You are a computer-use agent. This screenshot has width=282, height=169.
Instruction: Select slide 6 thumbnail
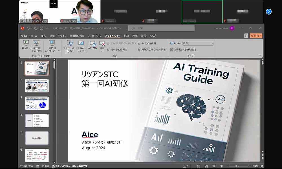pos(37,155)
